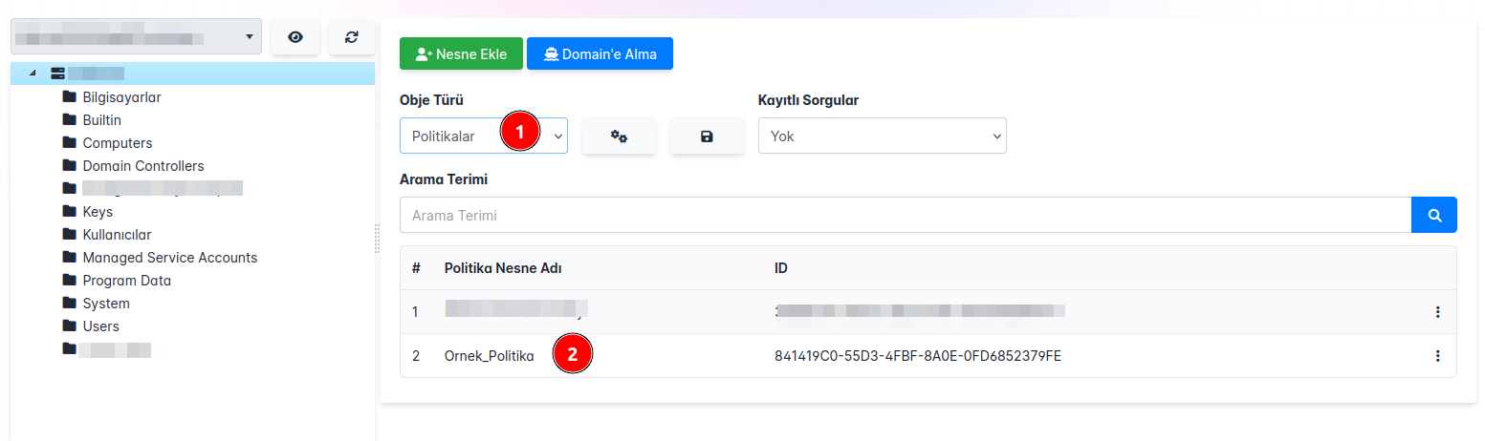The image size is (1485, 441).
Task: Select Managed Service Accounts folder
Action: click(169, 258)
